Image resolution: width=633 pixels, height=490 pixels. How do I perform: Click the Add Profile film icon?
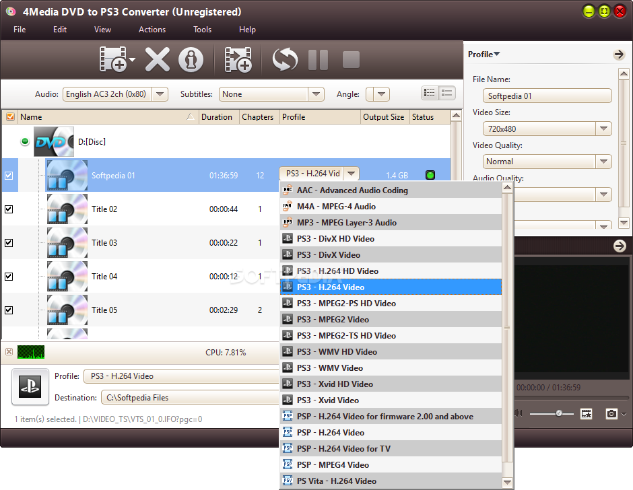[x=238, y=60]
